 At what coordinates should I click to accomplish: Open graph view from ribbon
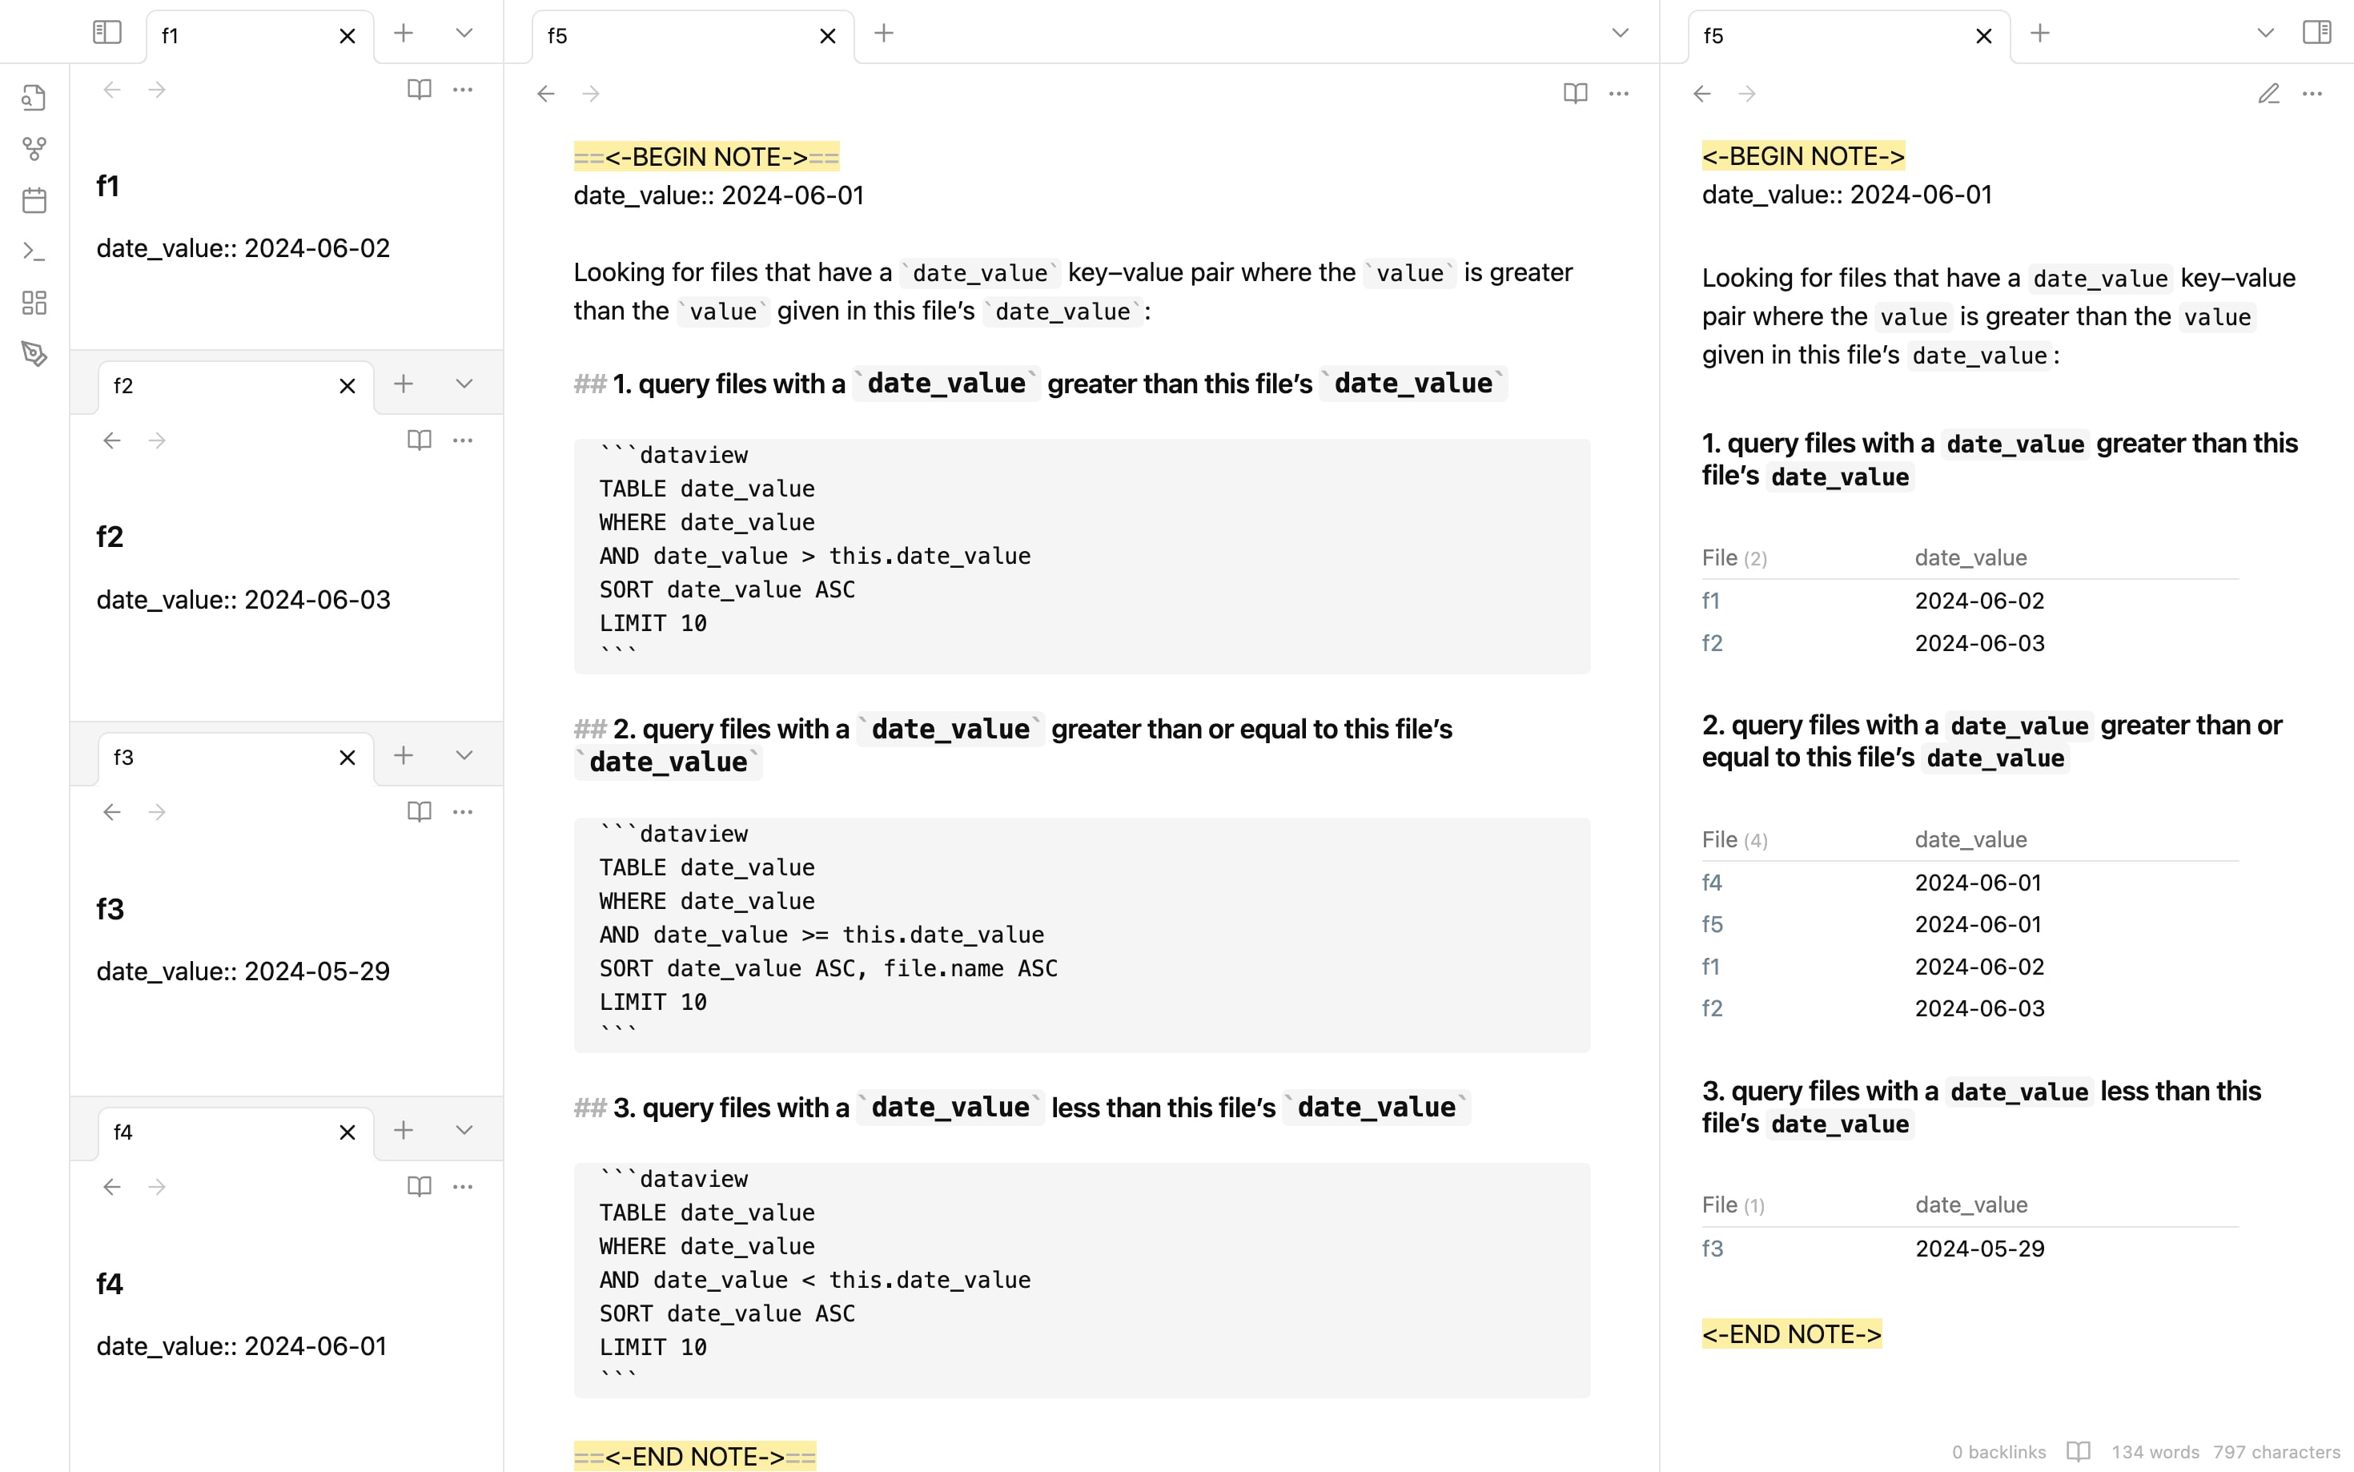point(34,149)
